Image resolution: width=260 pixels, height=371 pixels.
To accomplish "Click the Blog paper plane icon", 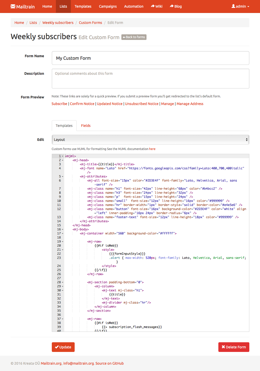I will [x=171, y=6].
